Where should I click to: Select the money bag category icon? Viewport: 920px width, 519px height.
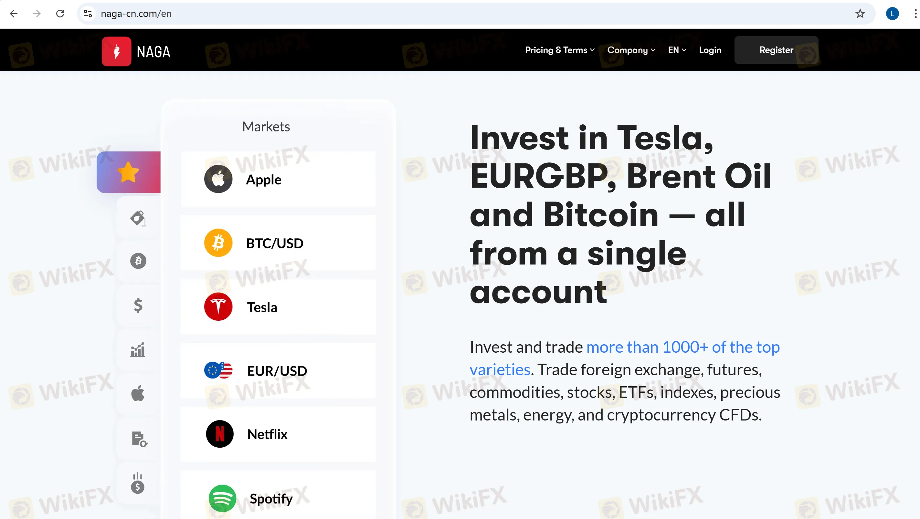pyautogui.click(x=138, y=483)
